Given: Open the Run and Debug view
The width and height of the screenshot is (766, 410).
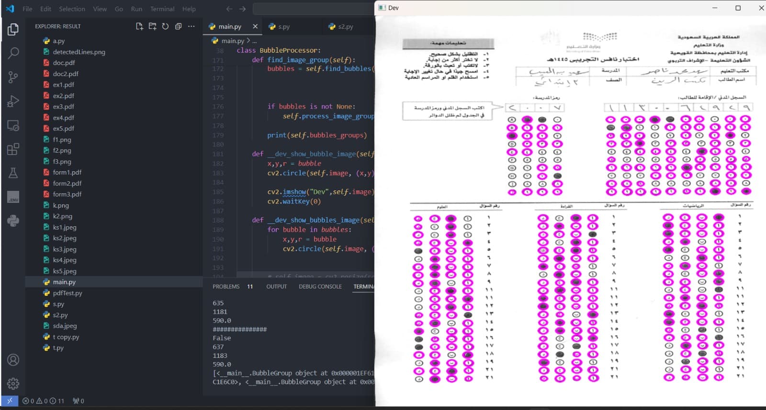Looking at the screenshot, I should tap(13, 101).
